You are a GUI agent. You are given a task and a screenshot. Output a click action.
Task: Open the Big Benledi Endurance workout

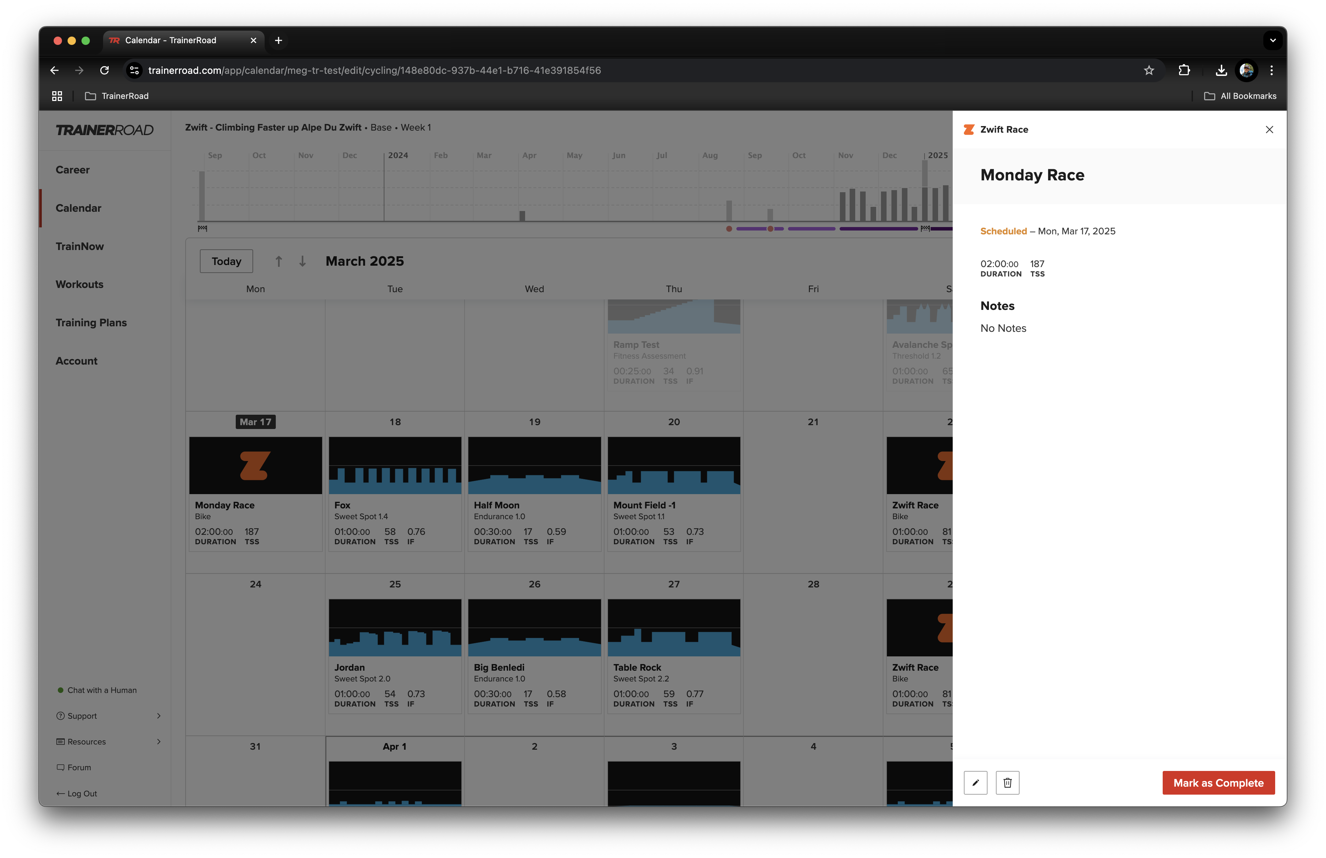pyautogui.click(x=534, y=656)
